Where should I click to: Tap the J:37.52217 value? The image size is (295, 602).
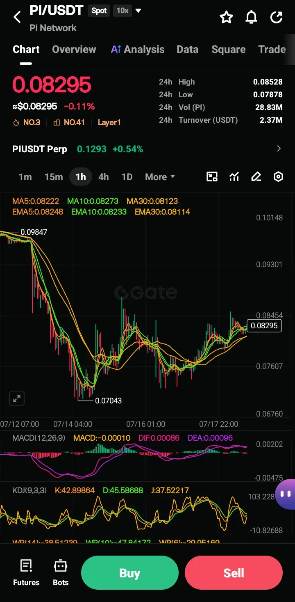coord(170,490)
